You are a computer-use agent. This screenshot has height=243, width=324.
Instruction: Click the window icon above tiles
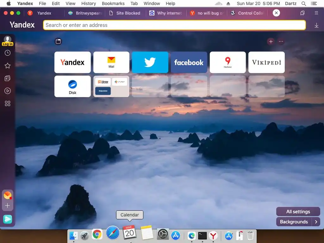58,41
